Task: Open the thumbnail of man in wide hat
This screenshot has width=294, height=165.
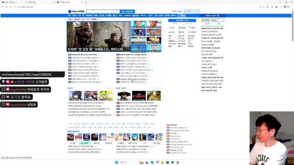Action: point(124,96)
